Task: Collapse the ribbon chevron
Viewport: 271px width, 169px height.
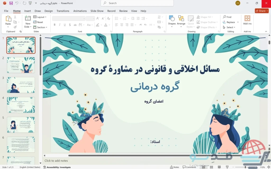Action: [266, 31]
